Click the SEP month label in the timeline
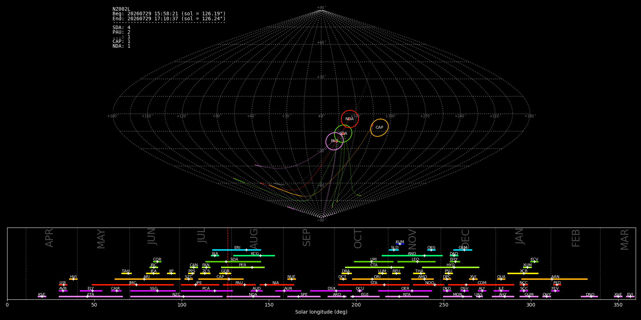The width and height of the screenshot is (641, 320). click(307, 238)
